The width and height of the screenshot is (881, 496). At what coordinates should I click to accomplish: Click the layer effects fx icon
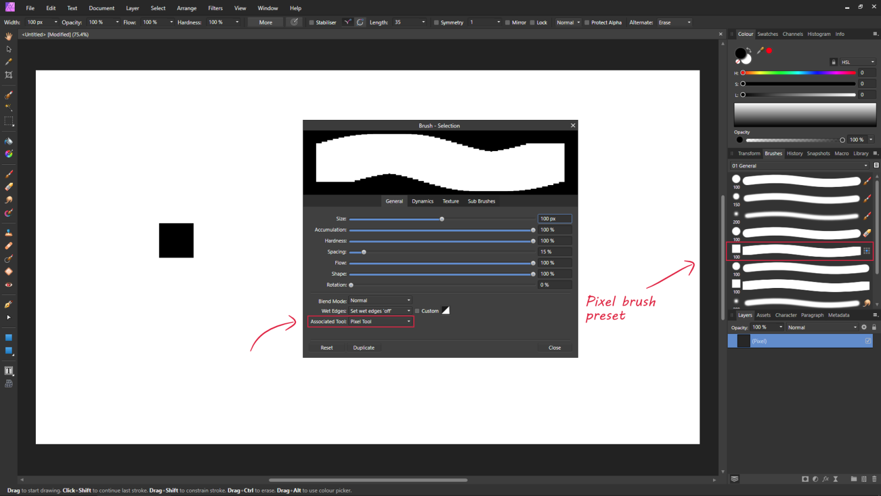click(x=825, y=479)
